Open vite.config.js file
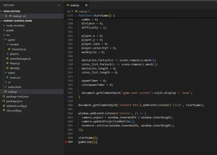 14,111
